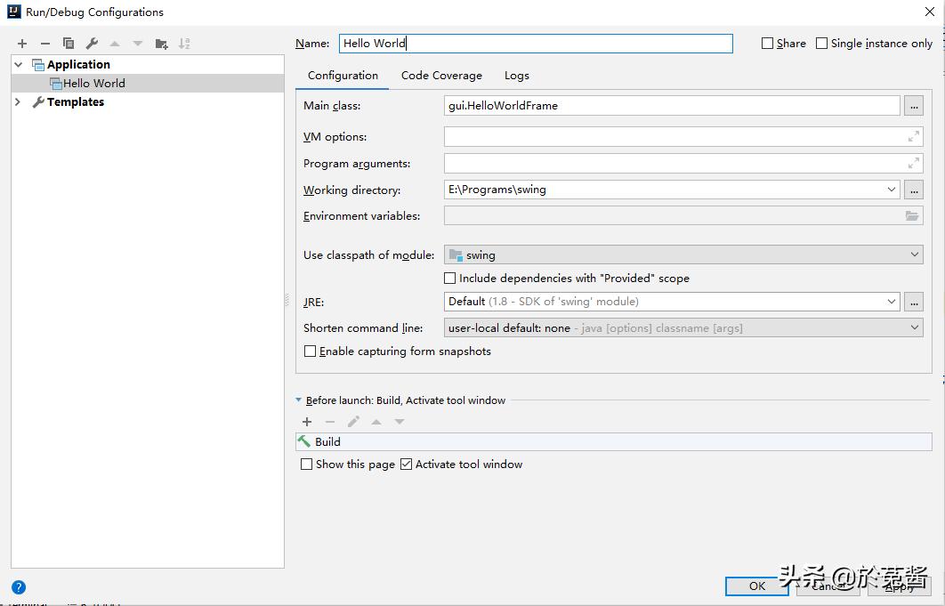Click the remove configuration minus icon
945x606 pixels.
[45, 44]
